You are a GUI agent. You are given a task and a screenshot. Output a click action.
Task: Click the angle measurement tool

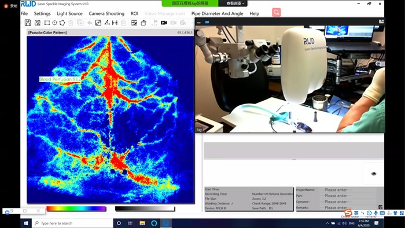click(107, 23)
